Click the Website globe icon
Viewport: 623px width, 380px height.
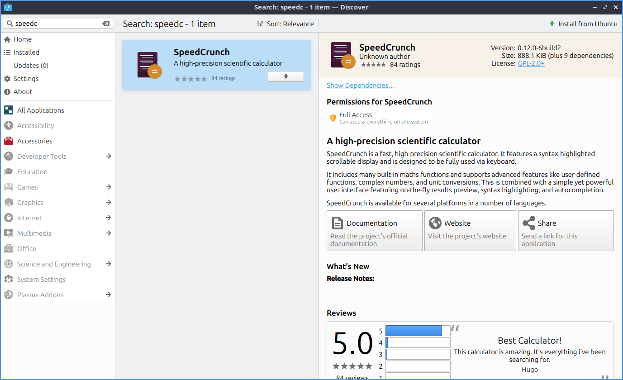pos(435,223)
